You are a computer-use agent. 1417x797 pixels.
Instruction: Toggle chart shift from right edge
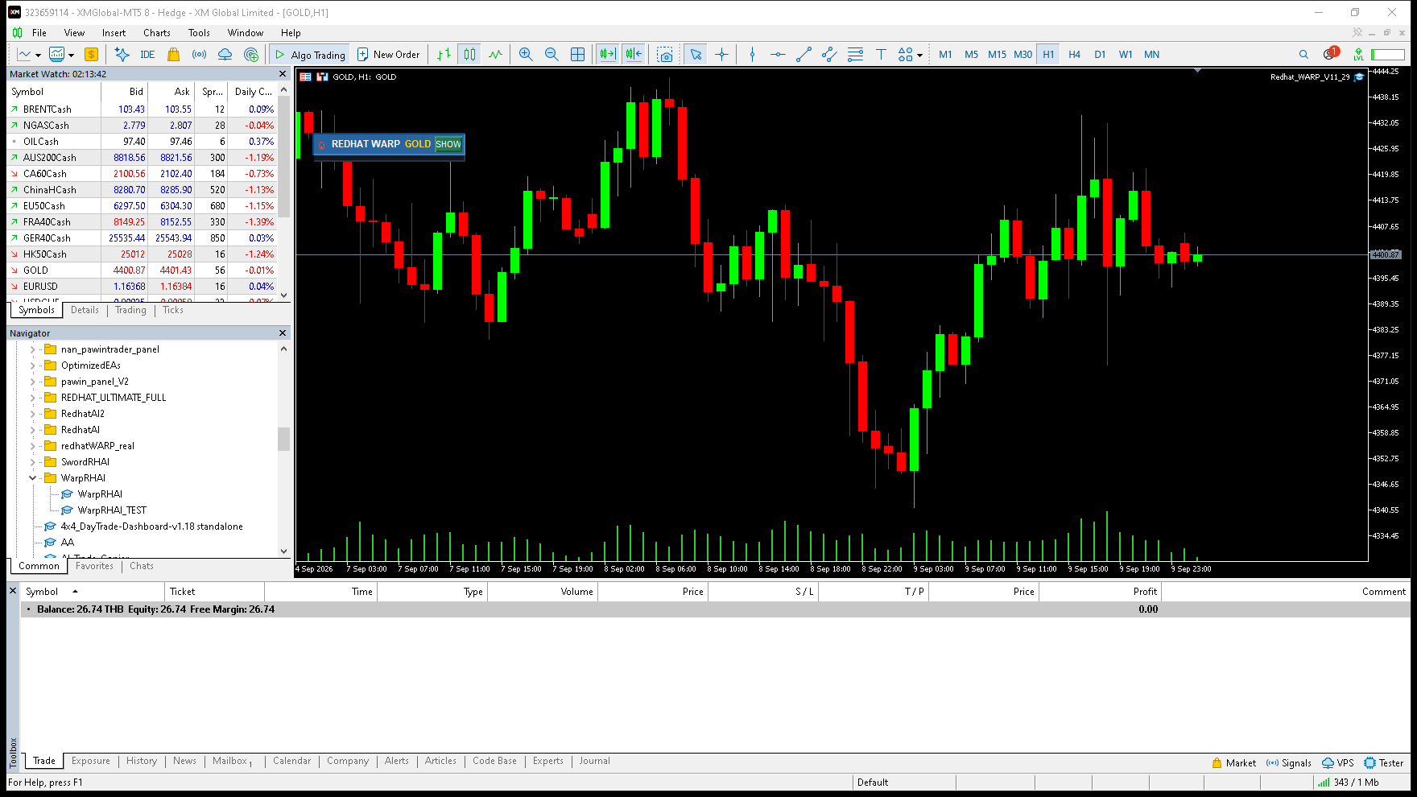click(634, 55)
